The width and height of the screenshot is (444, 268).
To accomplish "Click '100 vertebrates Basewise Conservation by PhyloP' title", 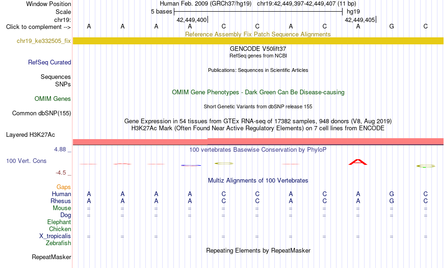I will (258, 150).
